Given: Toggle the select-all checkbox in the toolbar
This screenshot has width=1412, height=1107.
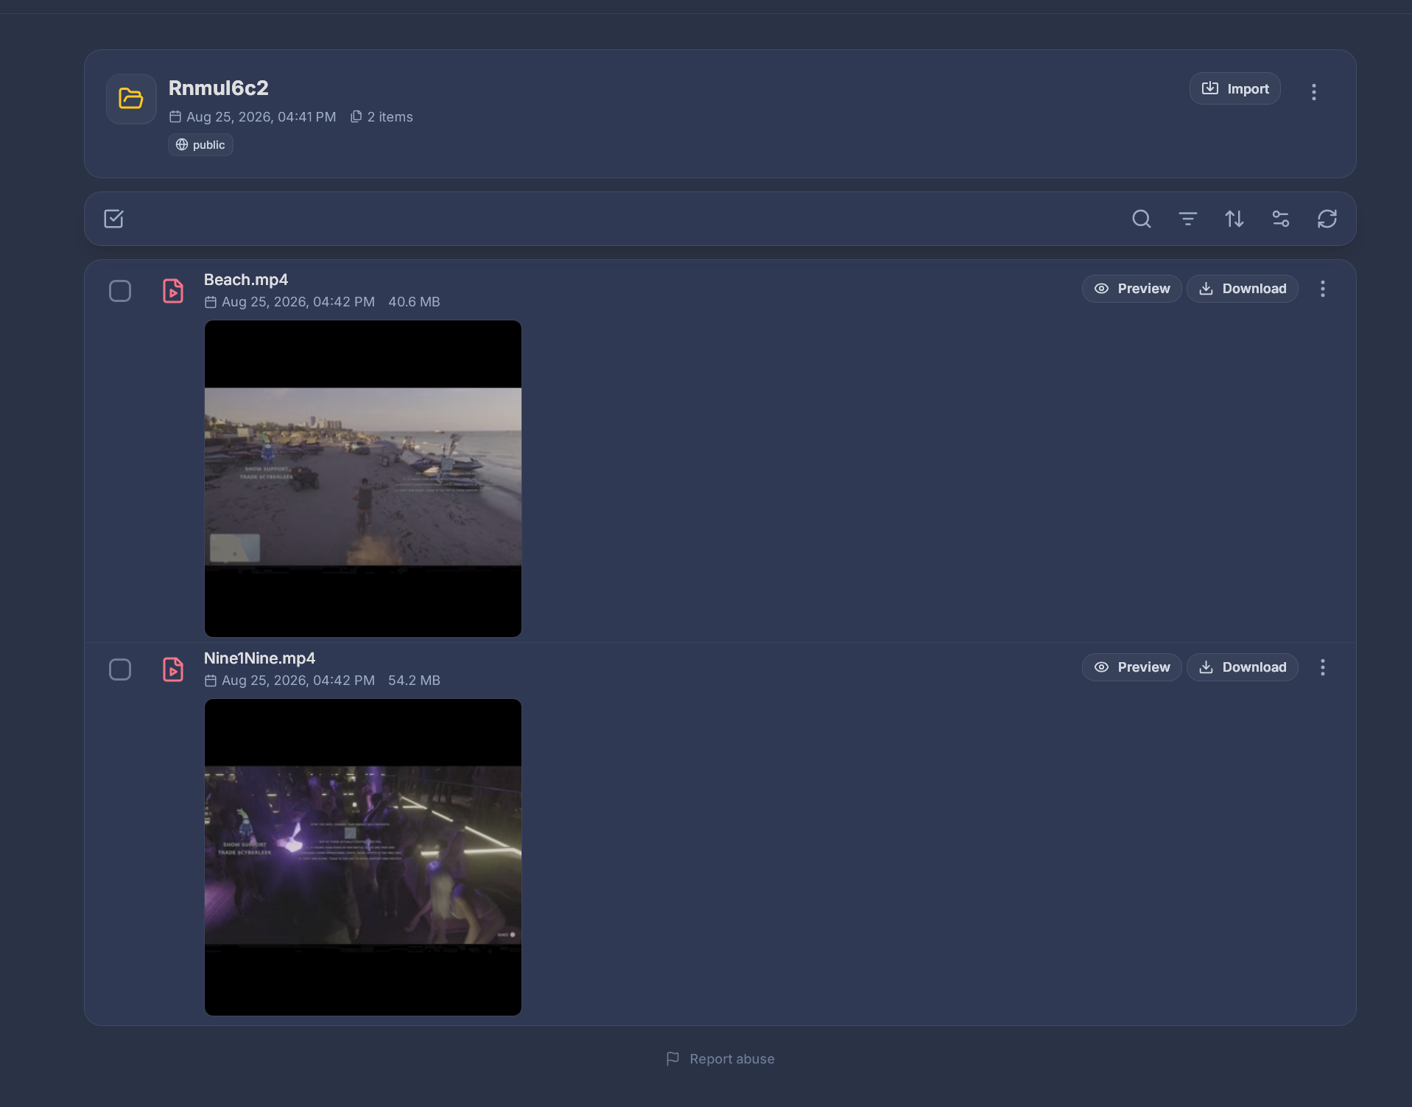Looking at the screenshot, I should click(x=114, y=219).
